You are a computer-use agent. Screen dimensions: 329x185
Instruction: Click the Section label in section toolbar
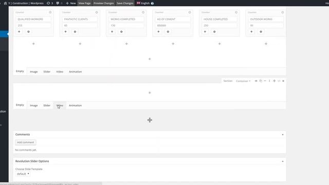click(x=228, y=81)
